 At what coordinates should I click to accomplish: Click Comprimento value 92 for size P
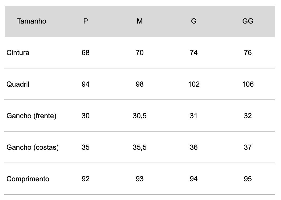coord(85,179)
